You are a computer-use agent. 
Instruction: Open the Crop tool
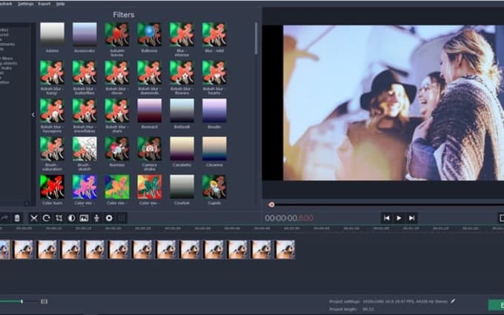click(59, 218)
